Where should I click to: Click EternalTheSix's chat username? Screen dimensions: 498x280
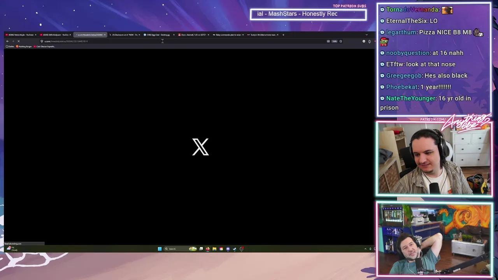click(x=407, y=21)
